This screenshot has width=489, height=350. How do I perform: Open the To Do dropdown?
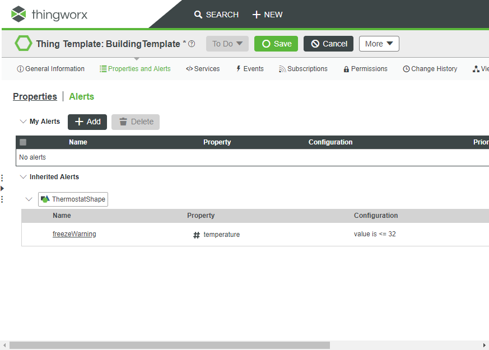point(227,44)
